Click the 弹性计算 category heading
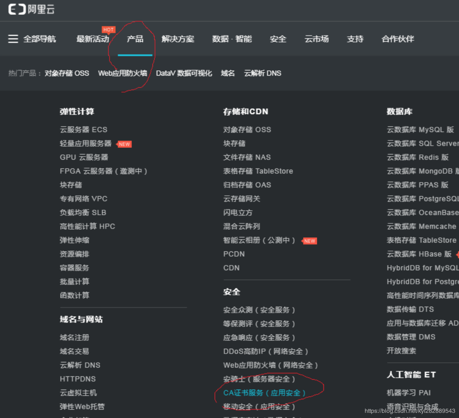 (77, 111)
